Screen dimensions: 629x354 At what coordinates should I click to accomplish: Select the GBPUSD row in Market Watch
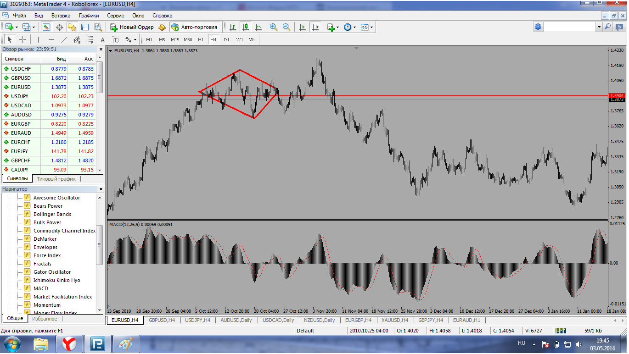pos(48,78)
